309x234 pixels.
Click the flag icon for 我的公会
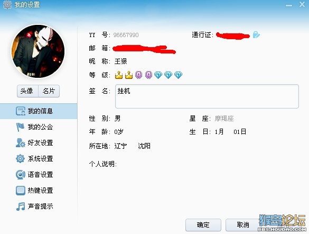[x=20, y=127]
